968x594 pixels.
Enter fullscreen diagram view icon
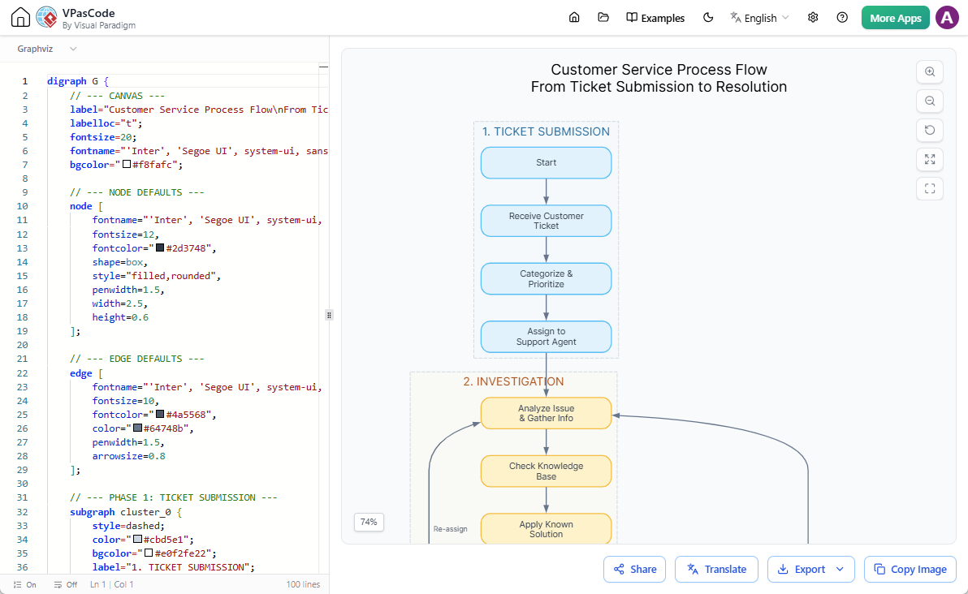(930, 189)
